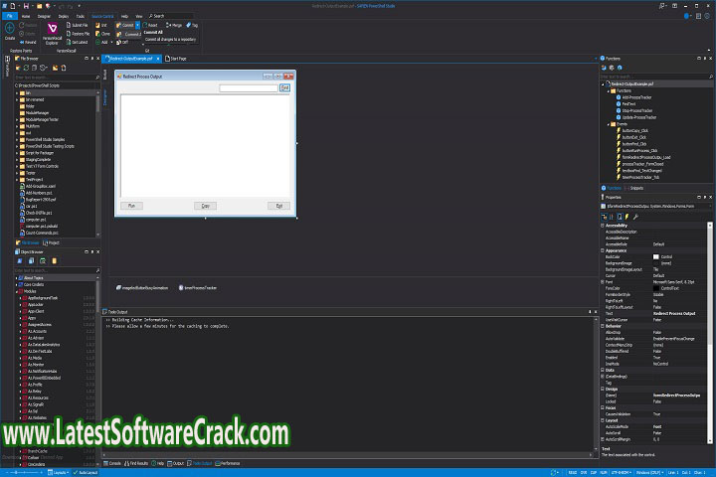Click the Git Reset button
The width and height of the screenshot is (716, 477).
click(x=150, y=25)
